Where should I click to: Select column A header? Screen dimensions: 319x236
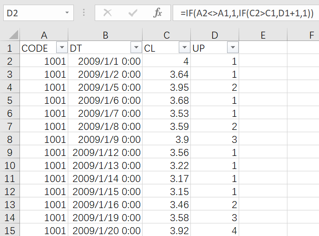pyautogui.click(x=44, y=35)
